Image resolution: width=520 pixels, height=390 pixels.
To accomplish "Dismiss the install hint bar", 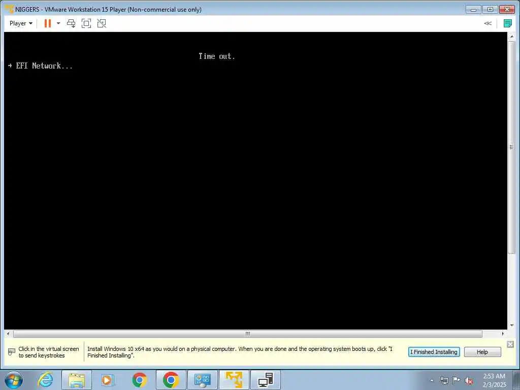I will pos(510,344).
